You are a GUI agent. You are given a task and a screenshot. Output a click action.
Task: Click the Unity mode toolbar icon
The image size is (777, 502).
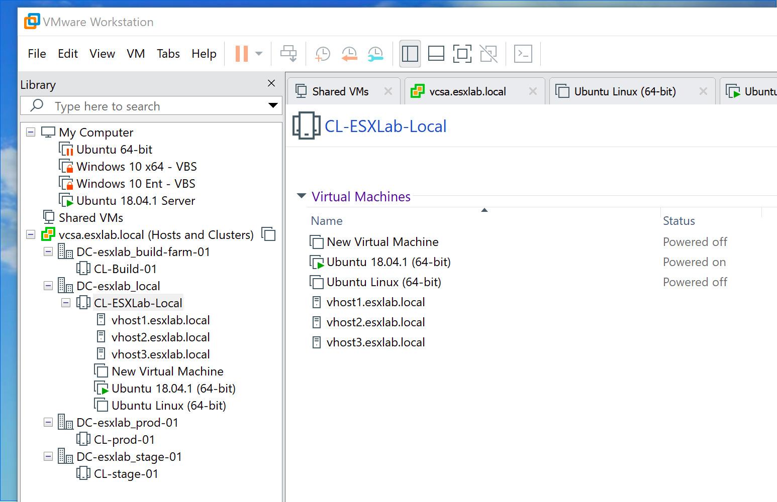(488, 54)
